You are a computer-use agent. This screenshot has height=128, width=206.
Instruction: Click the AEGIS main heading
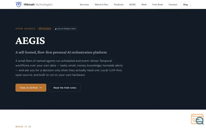[x=30, y=41]
